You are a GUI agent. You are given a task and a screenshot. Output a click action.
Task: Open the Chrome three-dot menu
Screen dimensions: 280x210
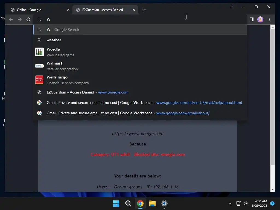(x=269, y=19)
